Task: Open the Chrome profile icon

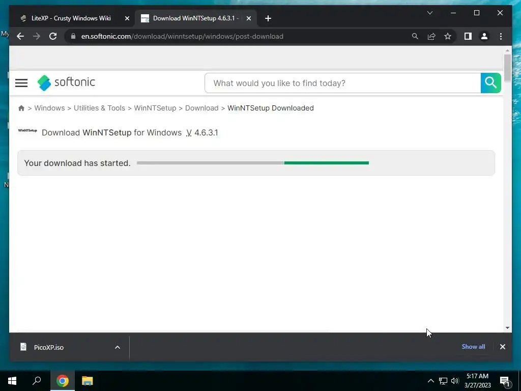Action: click(x=484, y=36)
